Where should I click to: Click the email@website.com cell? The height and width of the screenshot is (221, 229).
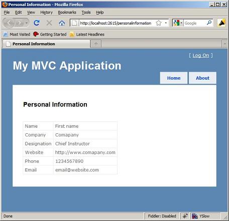85,170
